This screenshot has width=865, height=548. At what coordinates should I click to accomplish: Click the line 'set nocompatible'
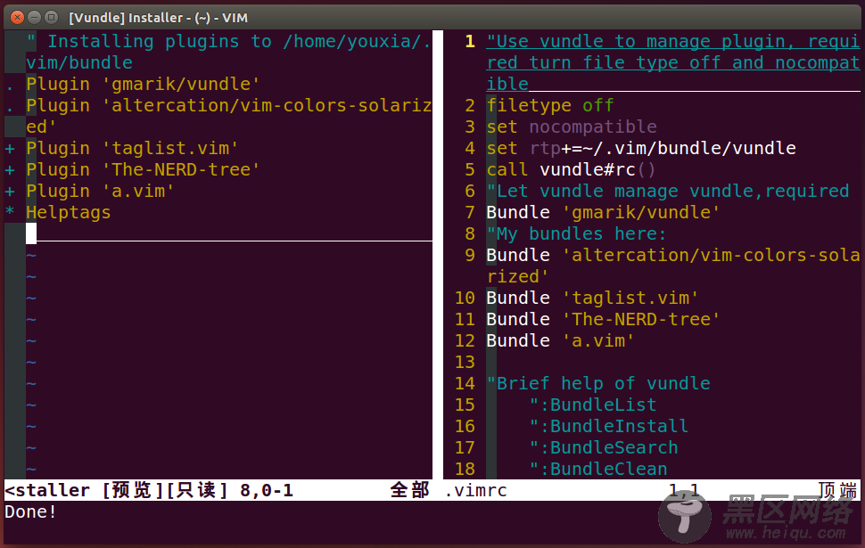572,127
